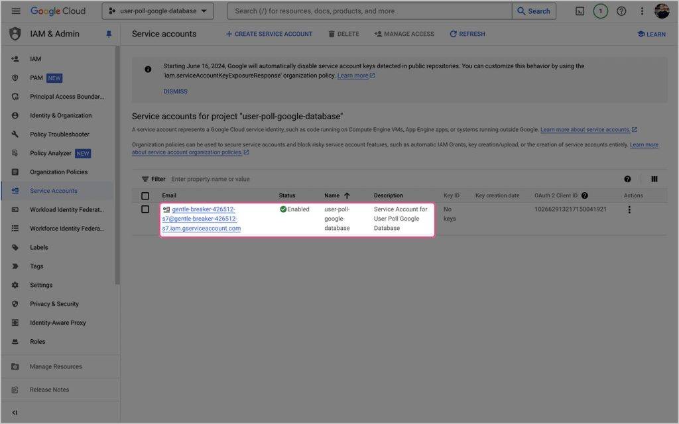Dismiss the service account key notice
The height and width of the screenshot is (424, 679).
pyautogui.click(x=176, y=91)
